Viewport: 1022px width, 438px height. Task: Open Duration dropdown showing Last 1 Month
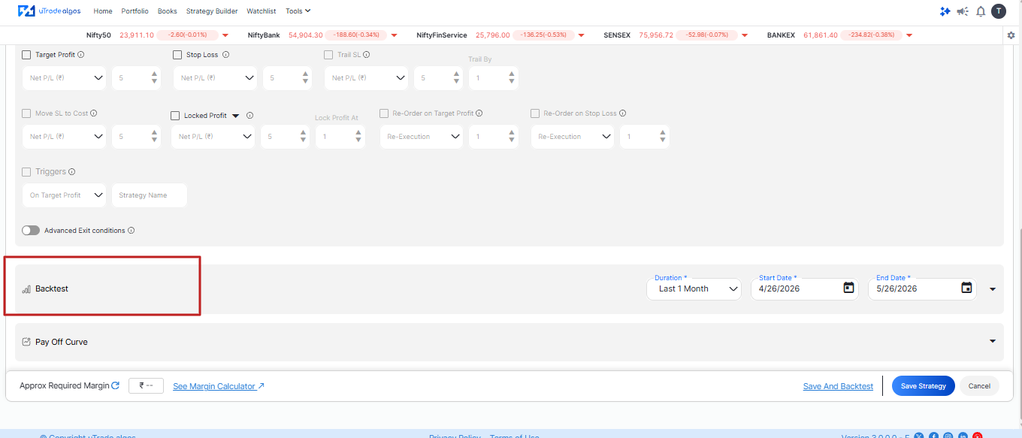(x=694, y=289)
